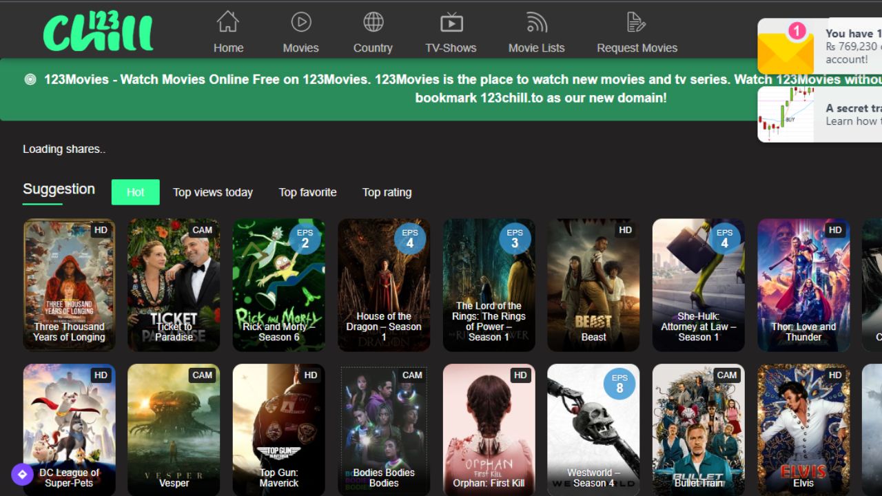This screenshot has width=882, height=496.
Task: Click EPS 4 badge on She-Hulk
Action: click(724, 238)
